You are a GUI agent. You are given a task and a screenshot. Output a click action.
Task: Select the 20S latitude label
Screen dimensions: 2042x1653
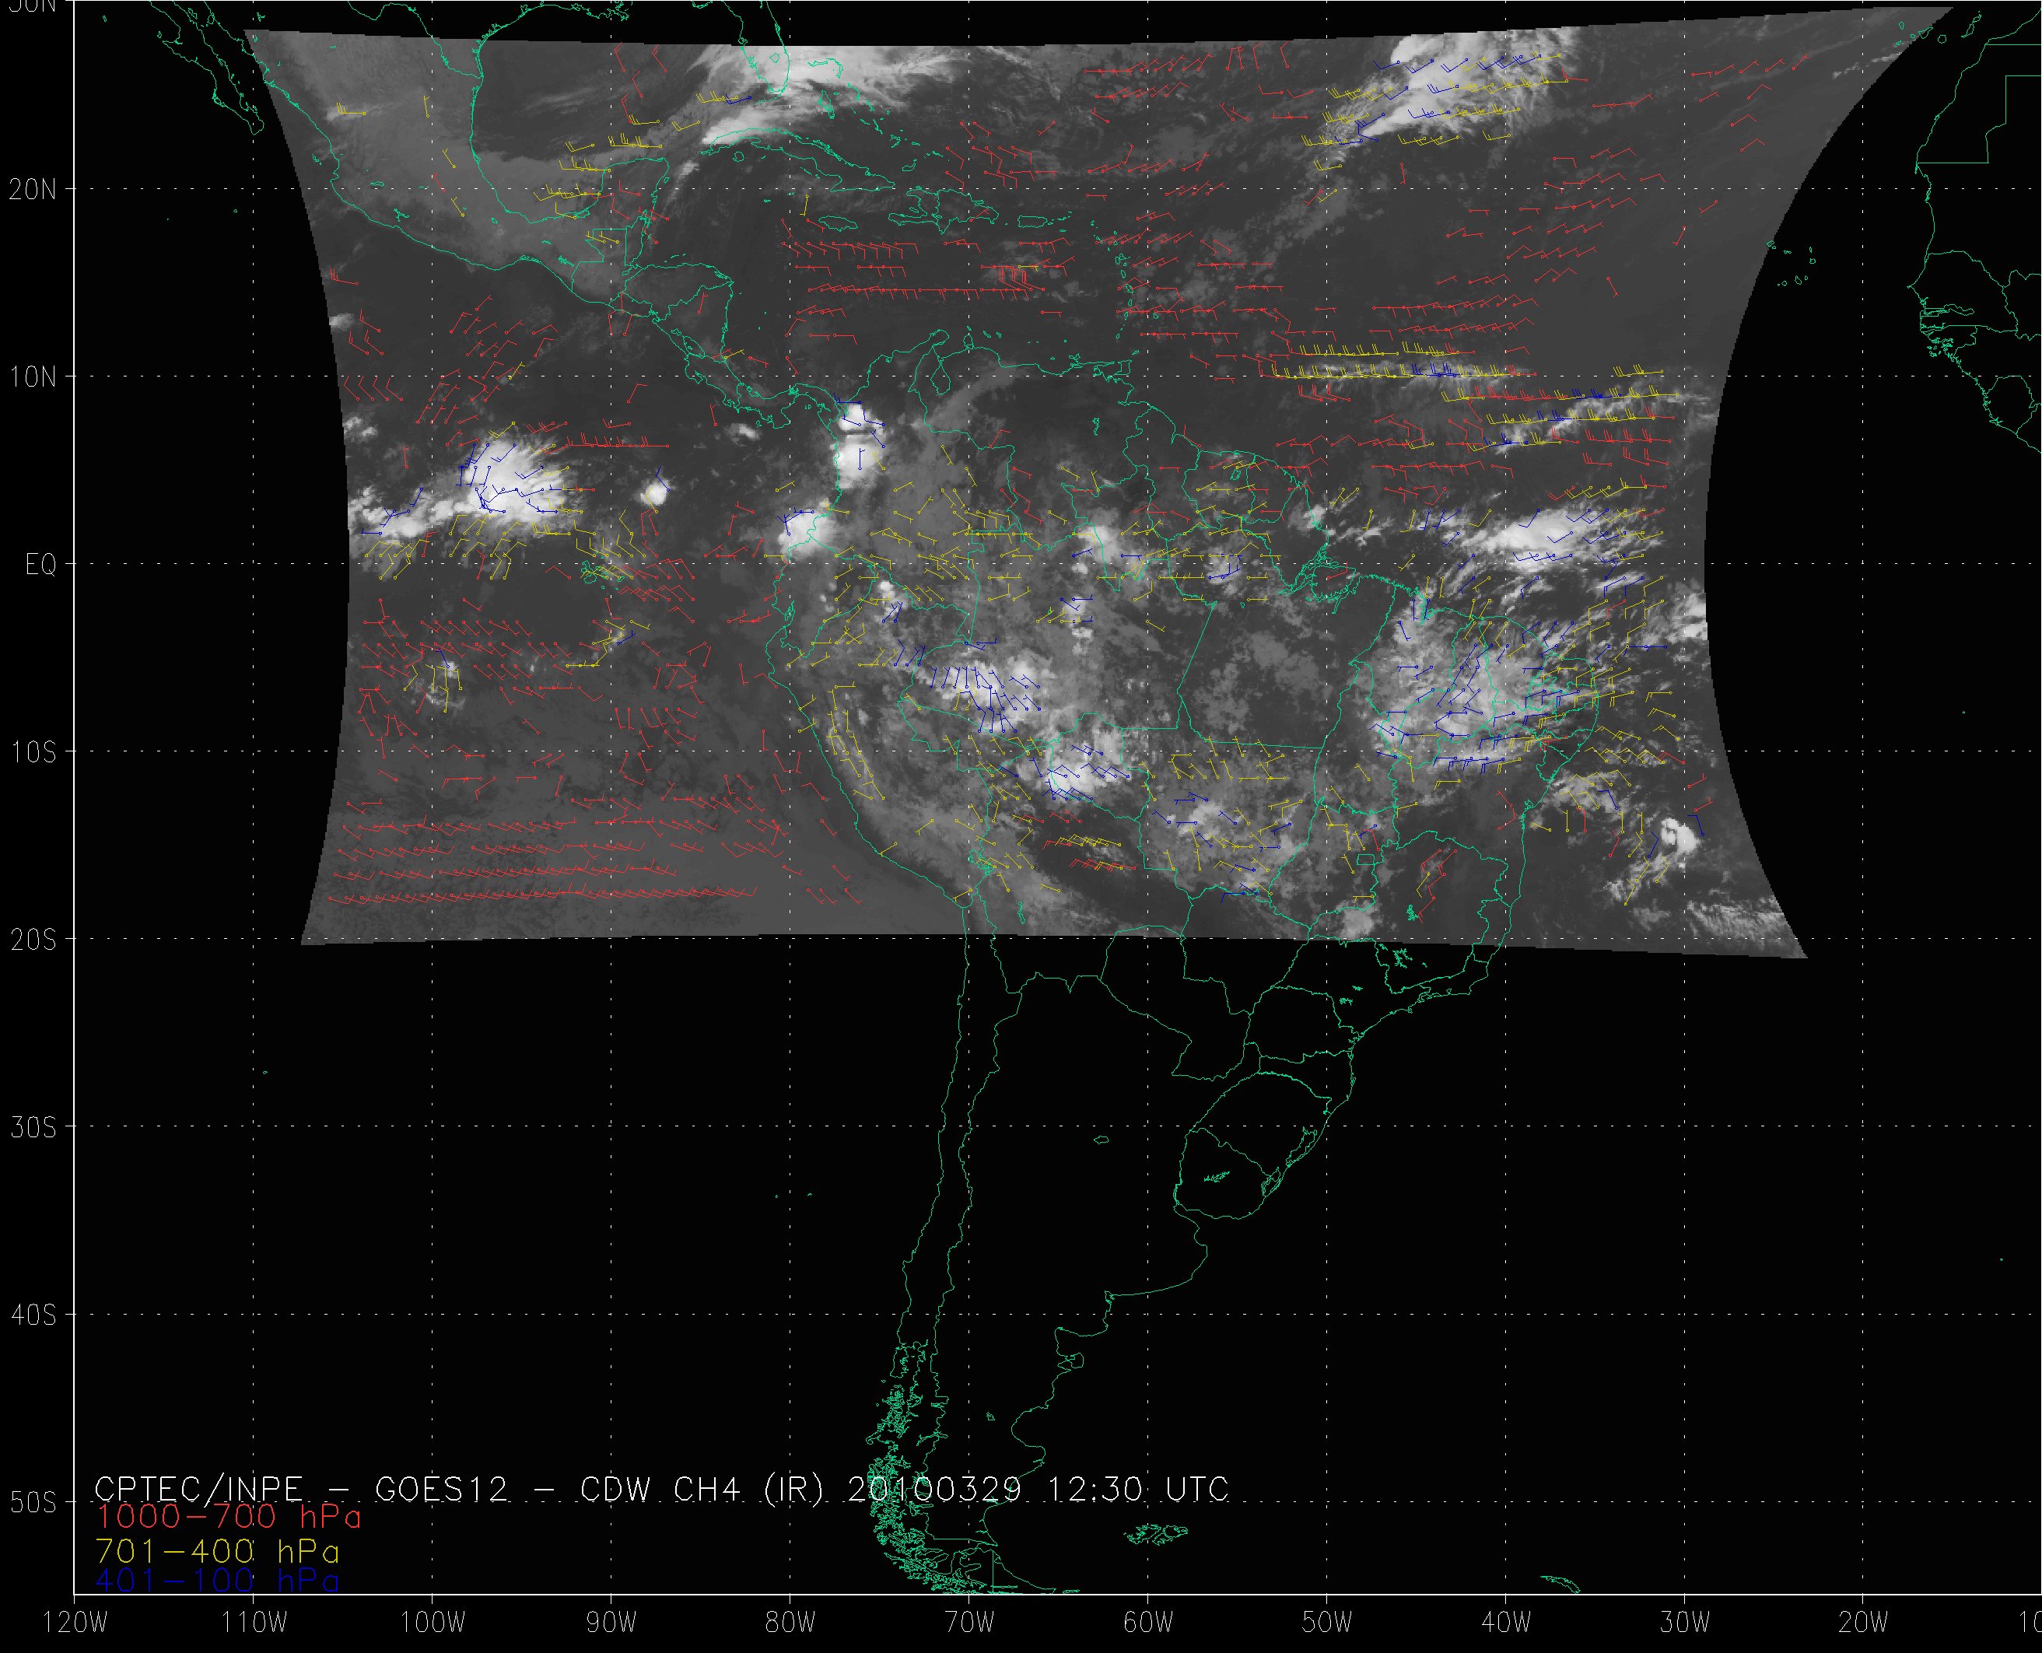click(x=33, y=939)
